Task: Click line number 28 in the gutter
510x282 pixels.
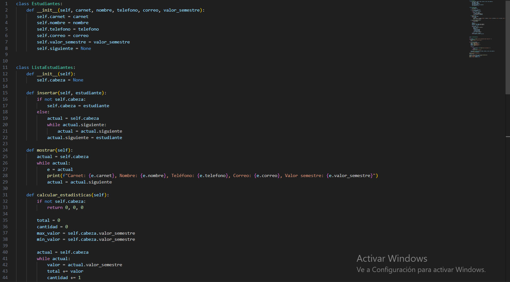Action: click(5, 175)
